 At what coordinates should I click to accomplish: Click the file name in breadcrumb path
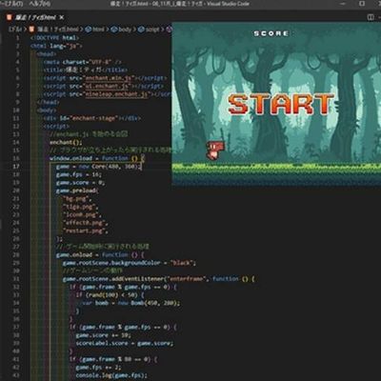(58, 30)
